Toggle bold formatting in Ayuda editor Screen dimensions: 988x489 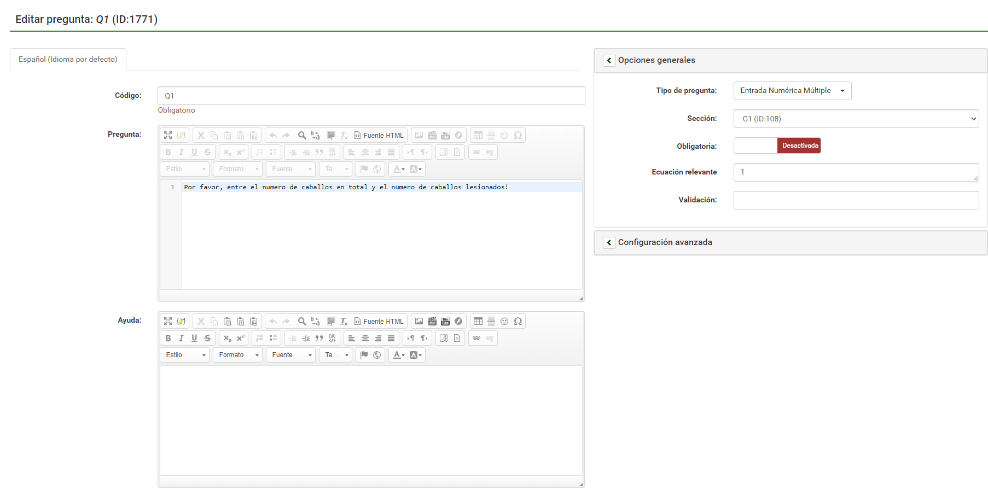tap(168, 338)
